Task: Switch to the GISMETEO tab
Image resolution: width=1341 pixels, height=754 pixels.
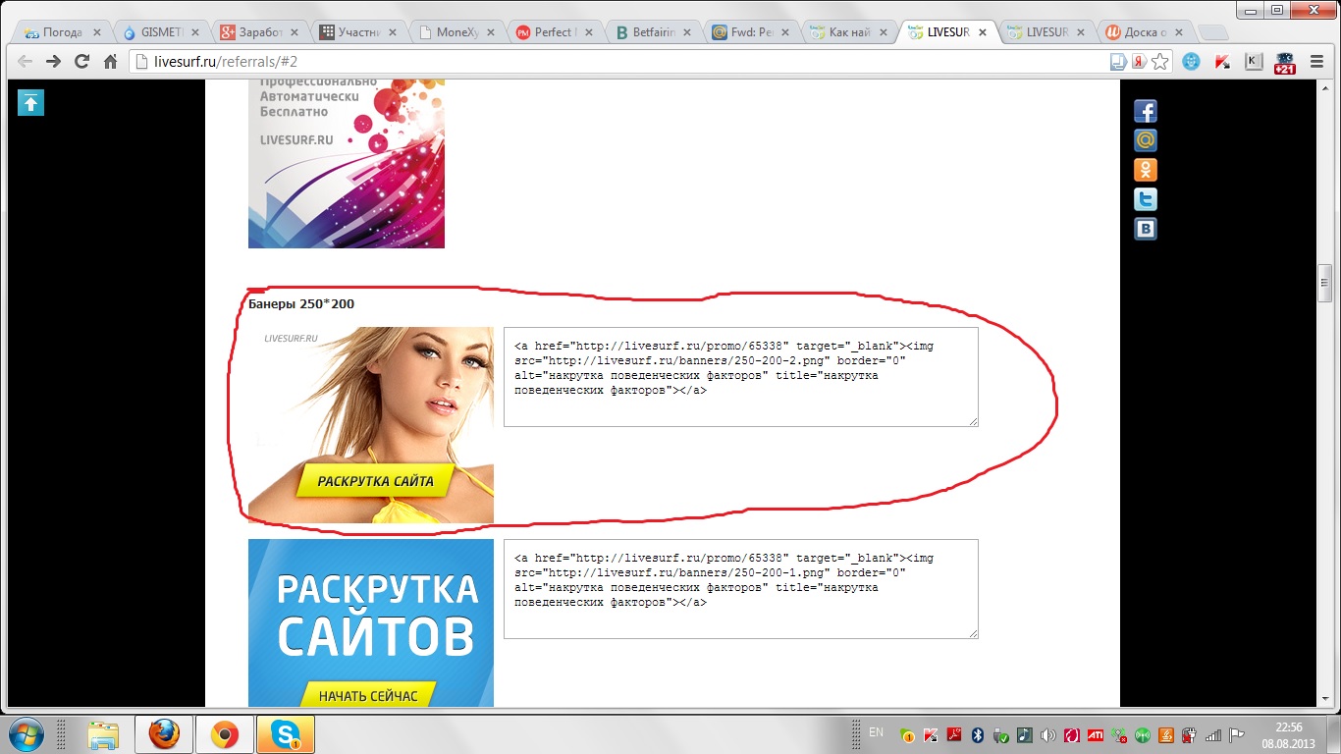Action: 162,32
